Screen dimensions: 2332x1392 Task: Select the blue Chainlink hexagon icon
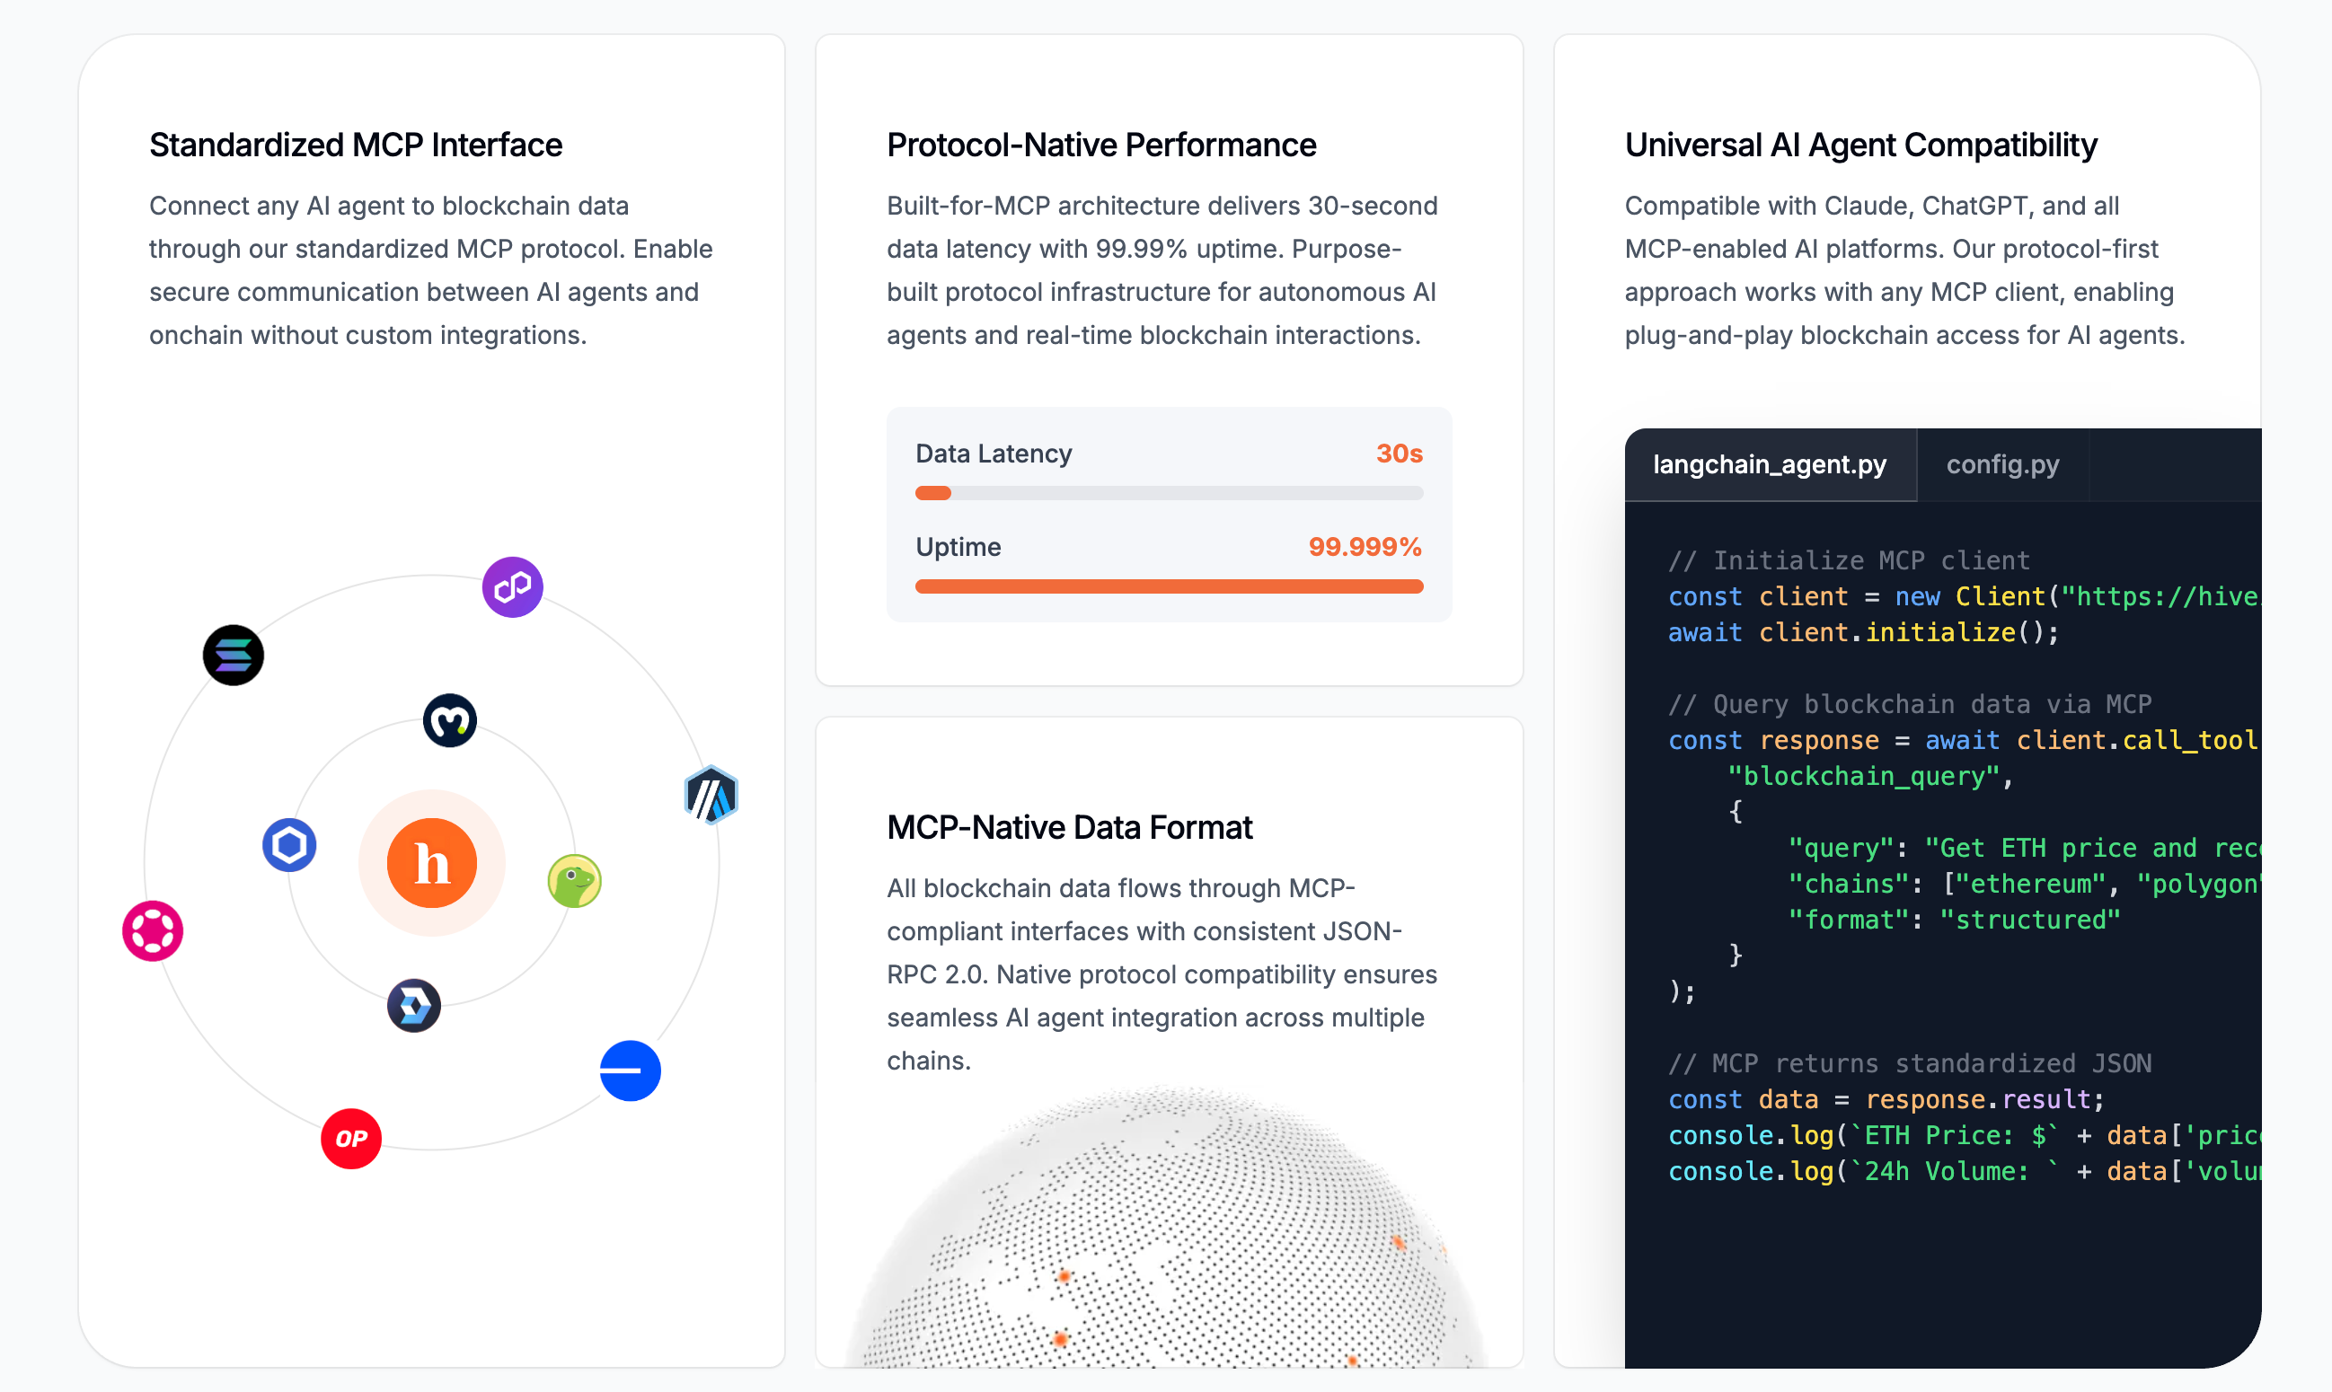(289, 845)
